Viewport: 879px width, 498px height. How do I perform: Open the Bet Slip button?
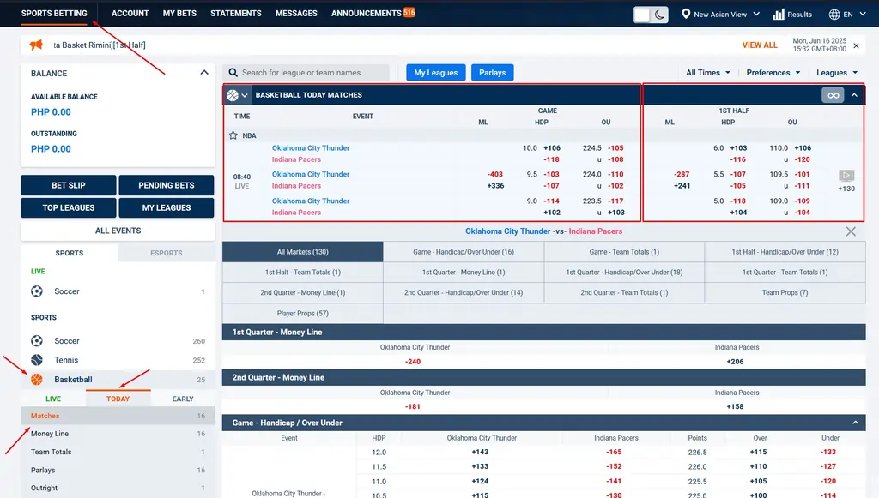click(69, 185)
